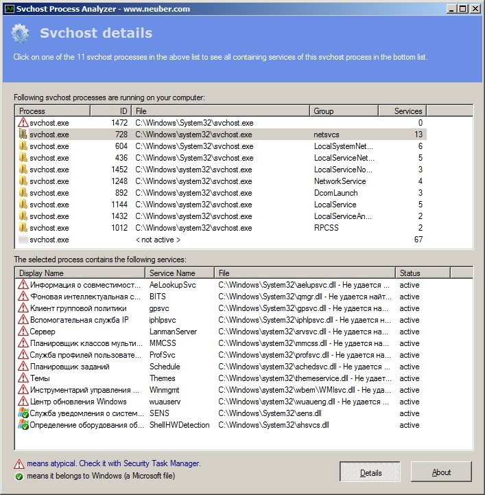485x495 pixels.
Task: Click warning icon beside AeLookupSvc service
Action: coord(23,285)
